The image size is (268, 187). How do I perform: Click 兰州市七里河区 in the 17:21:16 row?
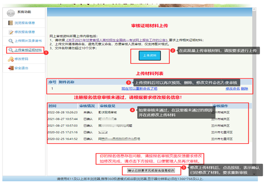tap(222, 132)
